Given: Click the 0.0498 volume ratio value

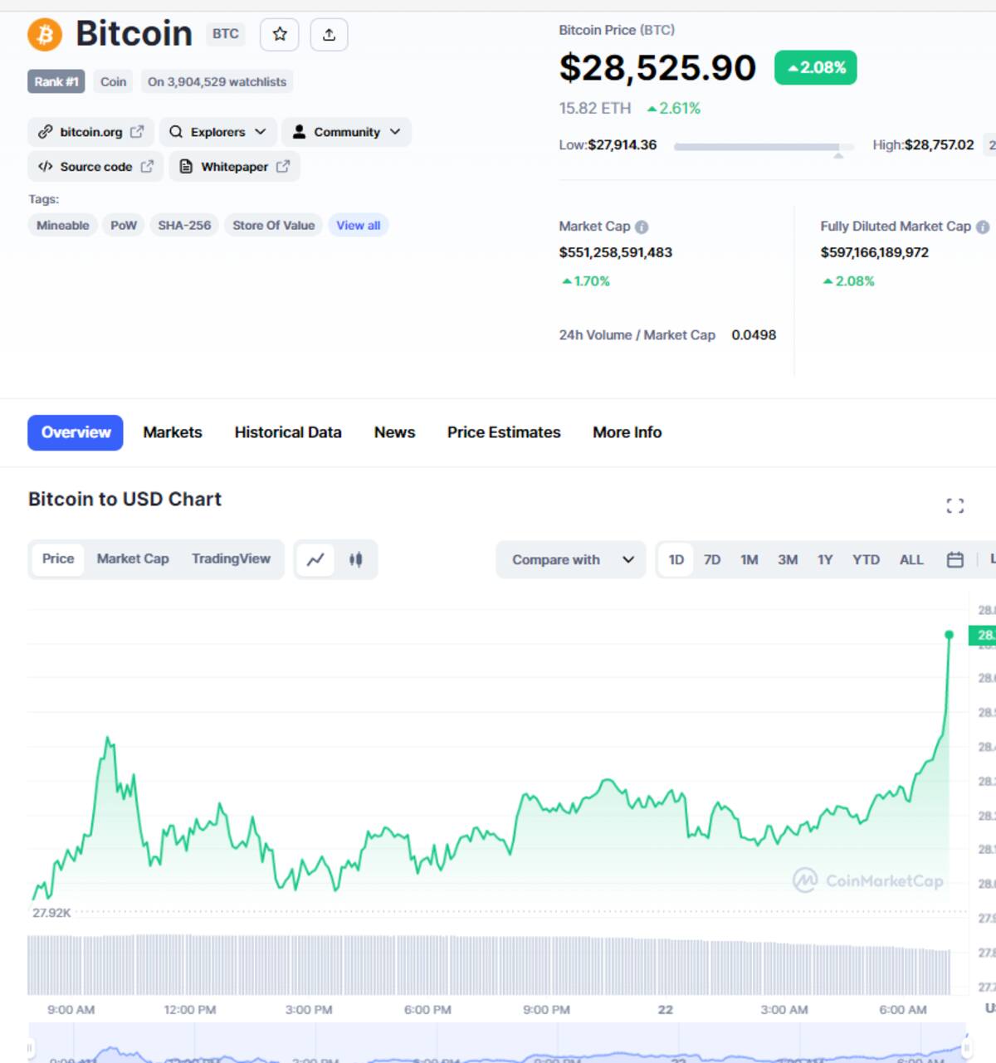Looking at the screenshot, I should [x=754, y=335].
